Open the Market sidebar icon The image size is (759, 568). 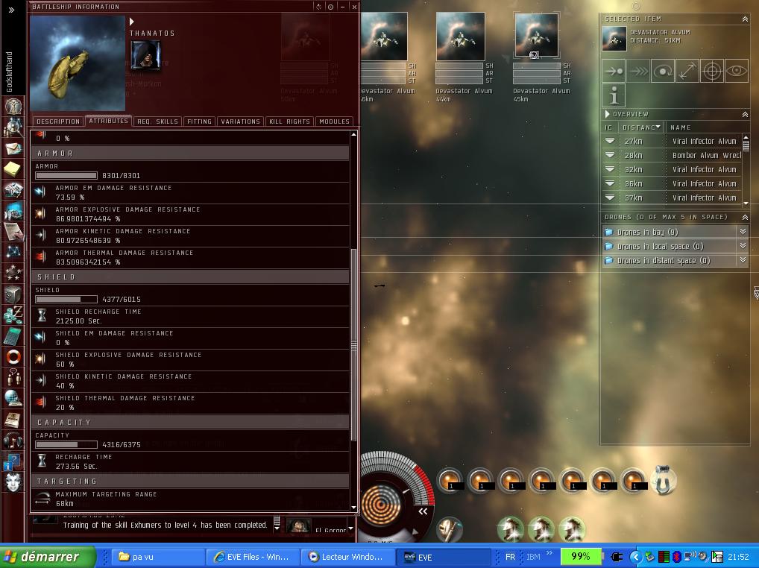pos(13,210)
